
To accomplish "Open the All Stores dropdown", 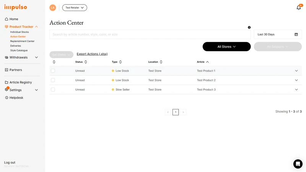I will [226, 47].
